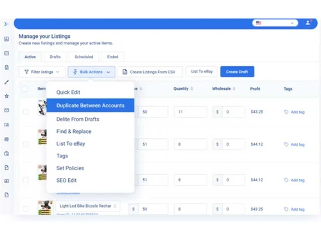Viewport: 321px width, 241px height.
Task: Switch to the Ended tab
Action: [112, 57]
